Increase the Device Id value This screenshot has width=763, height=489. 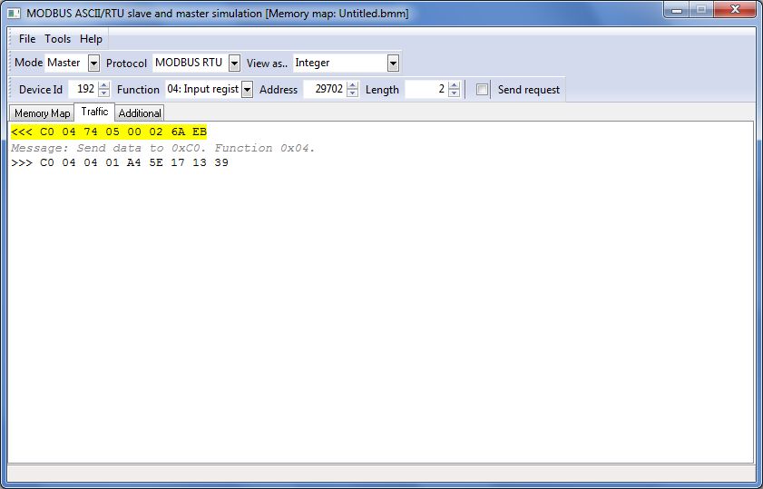[x=103, y=85]
